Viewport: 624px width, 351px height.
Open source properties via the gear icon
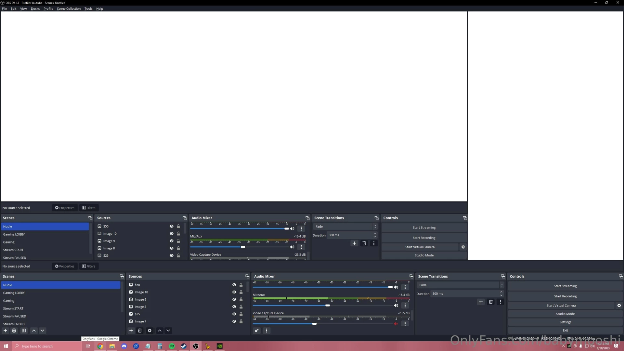point(149,331)
